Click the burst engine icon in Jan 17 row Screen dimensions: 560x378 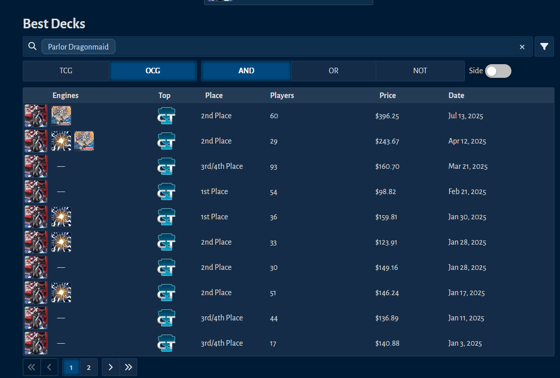[61, 293]
